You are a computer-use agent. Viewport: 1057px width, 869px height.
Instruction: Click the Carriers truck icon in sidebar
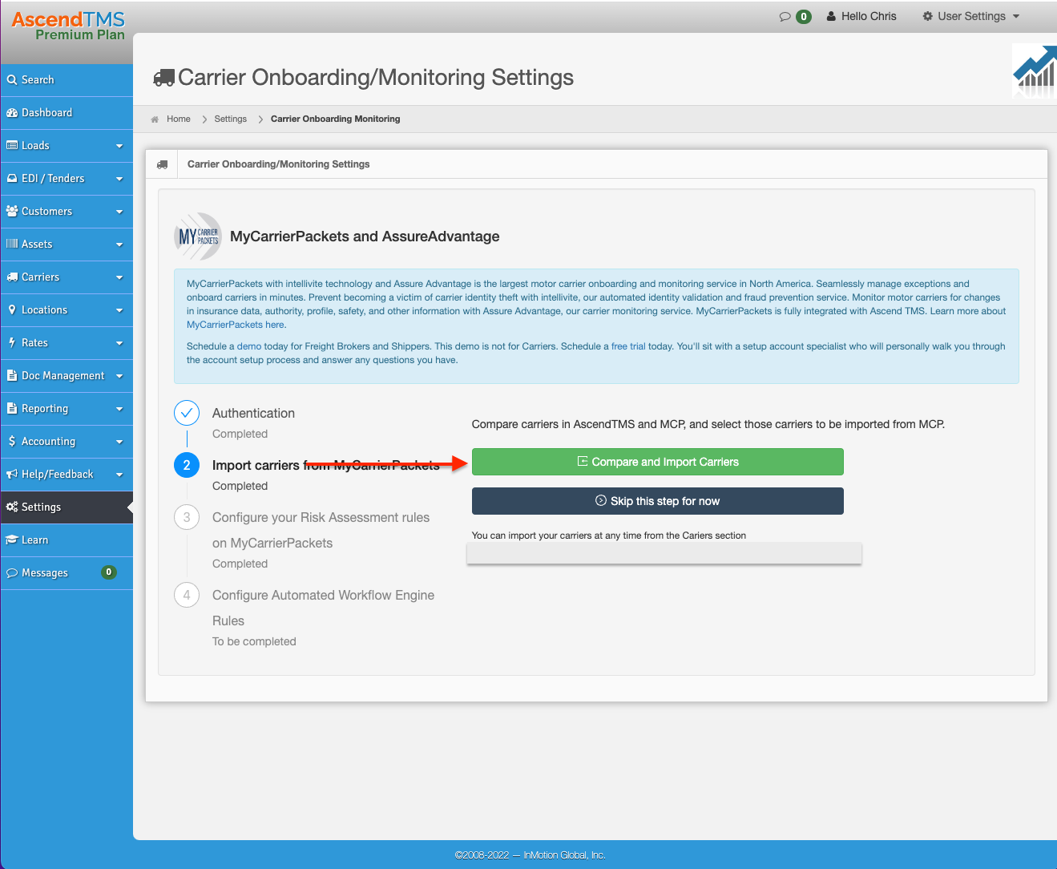pyautogui.click(x=12, y=277)
